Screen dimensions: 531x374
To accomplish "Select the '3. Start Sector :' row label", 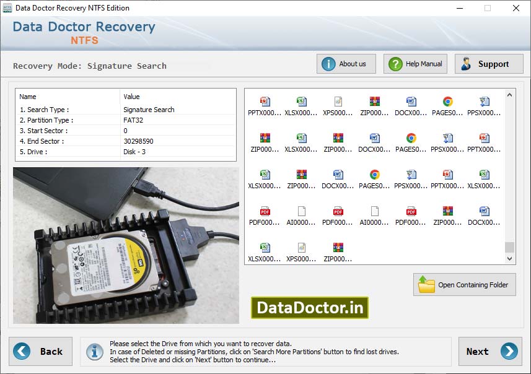I will click(44, 131).
